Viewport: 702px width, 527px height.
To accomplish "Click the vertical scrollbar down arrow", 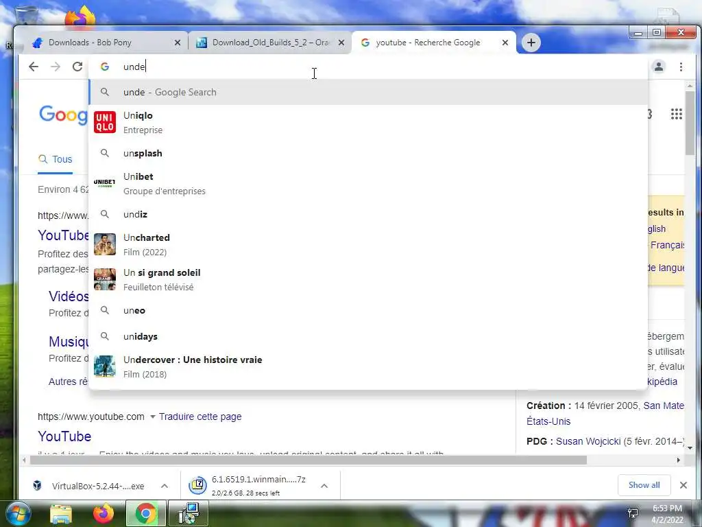I will [x=690, y=447].
